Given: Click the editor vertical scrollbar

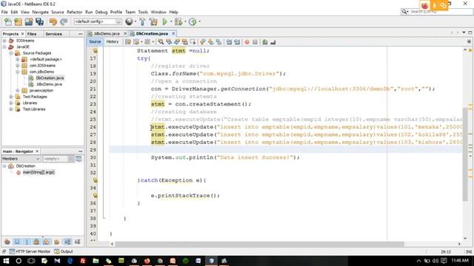Looking at the screenshot, I should (465, 154).
